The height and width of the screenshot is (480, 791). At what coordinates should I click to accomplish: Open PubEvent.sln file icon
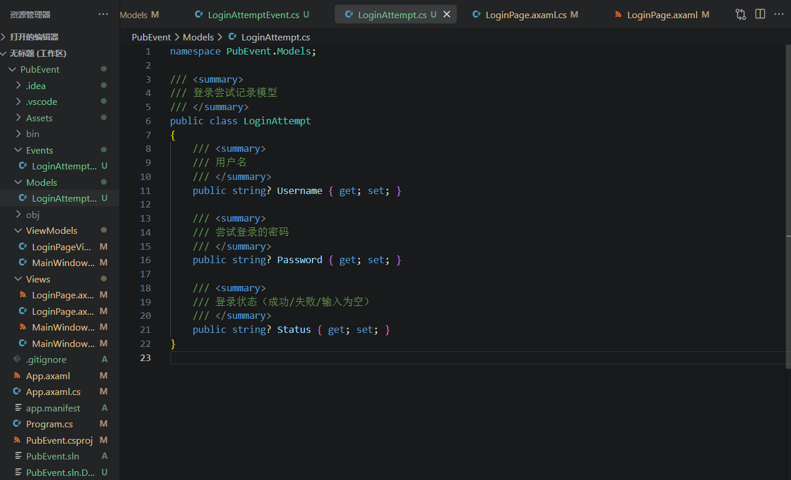tap(17, 456)
